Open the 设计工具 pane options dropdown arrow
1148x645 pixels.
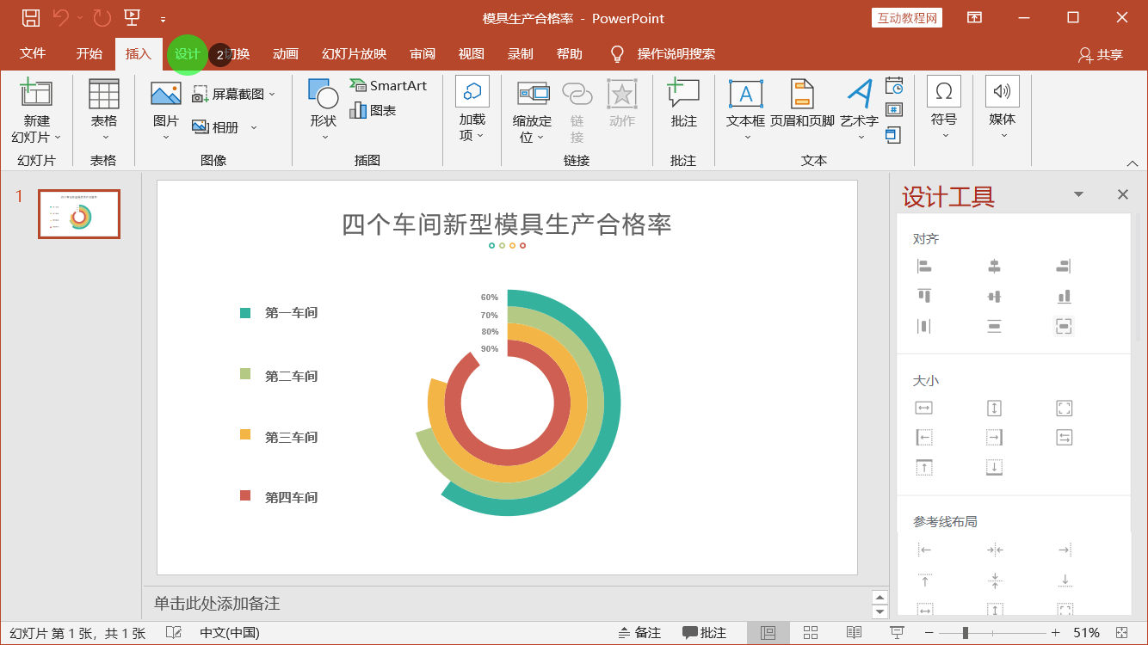(x=1078, y=195)
